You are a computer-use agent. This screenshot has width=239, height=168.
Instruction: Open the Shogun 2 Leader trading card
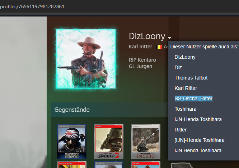[x=108, y=141]
